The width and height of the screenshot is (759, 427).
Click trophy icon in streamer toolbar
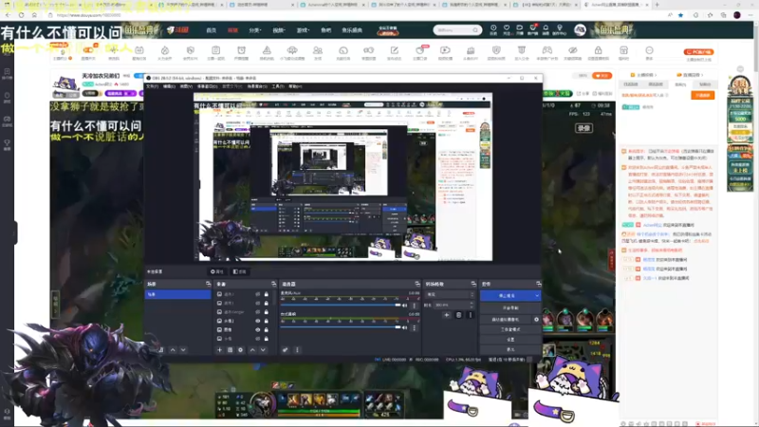[x=521, y=50]
